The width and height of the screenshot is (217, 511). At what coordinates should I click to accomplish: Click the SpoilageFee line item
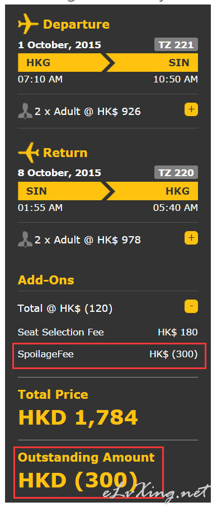pyautogui.click(x=108, y=355)
